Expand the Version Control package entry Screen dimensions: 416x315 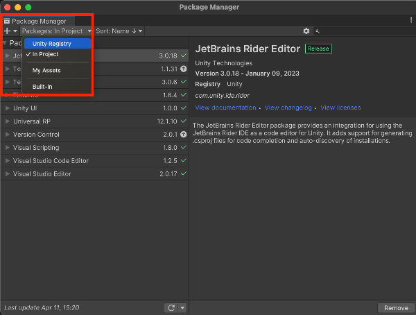pos(8,135)
